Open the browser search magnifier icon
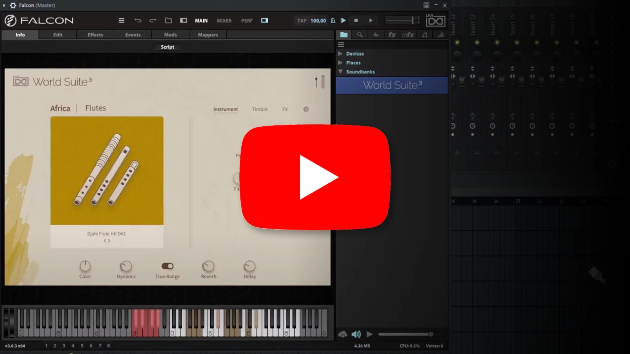 [x=360, y=35]
